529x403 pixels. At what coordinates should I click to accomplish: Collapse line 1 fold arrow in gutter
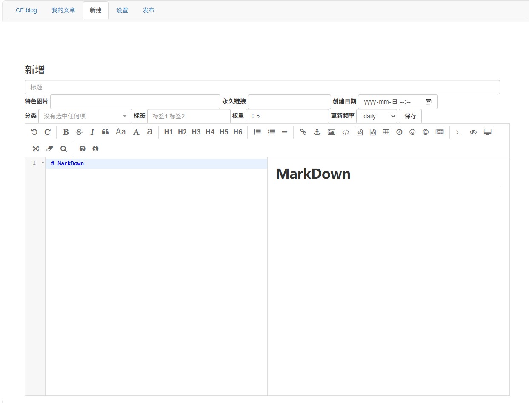click(43, 163)
